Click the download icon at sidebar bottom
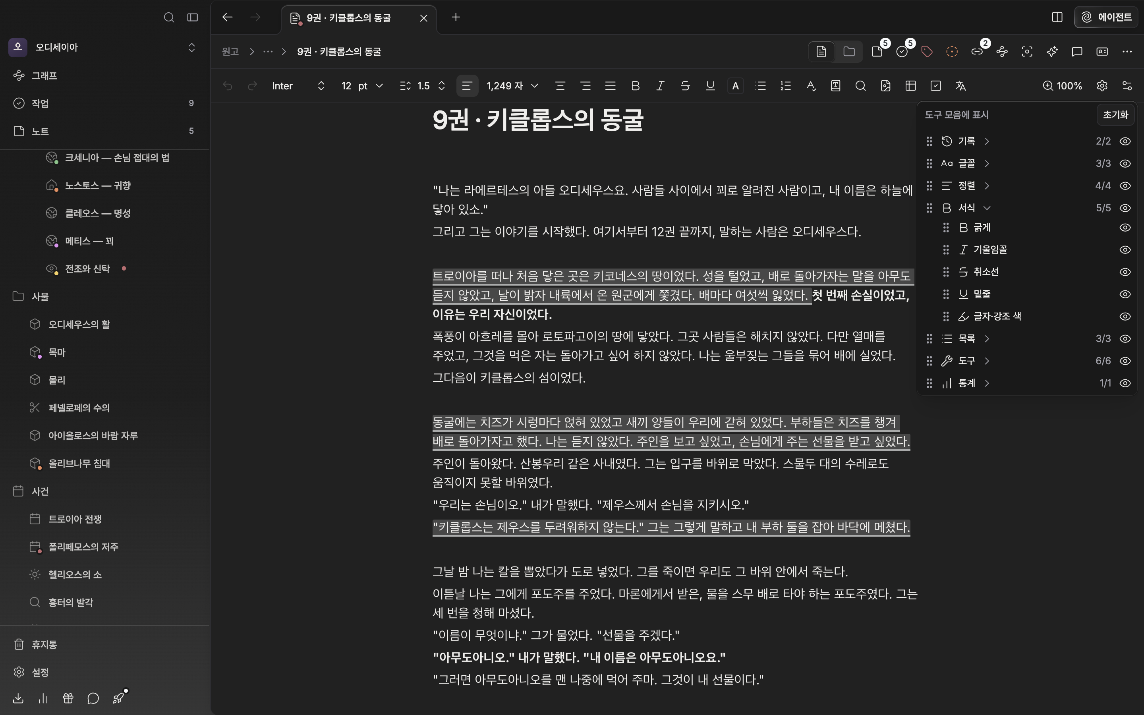 18,698
